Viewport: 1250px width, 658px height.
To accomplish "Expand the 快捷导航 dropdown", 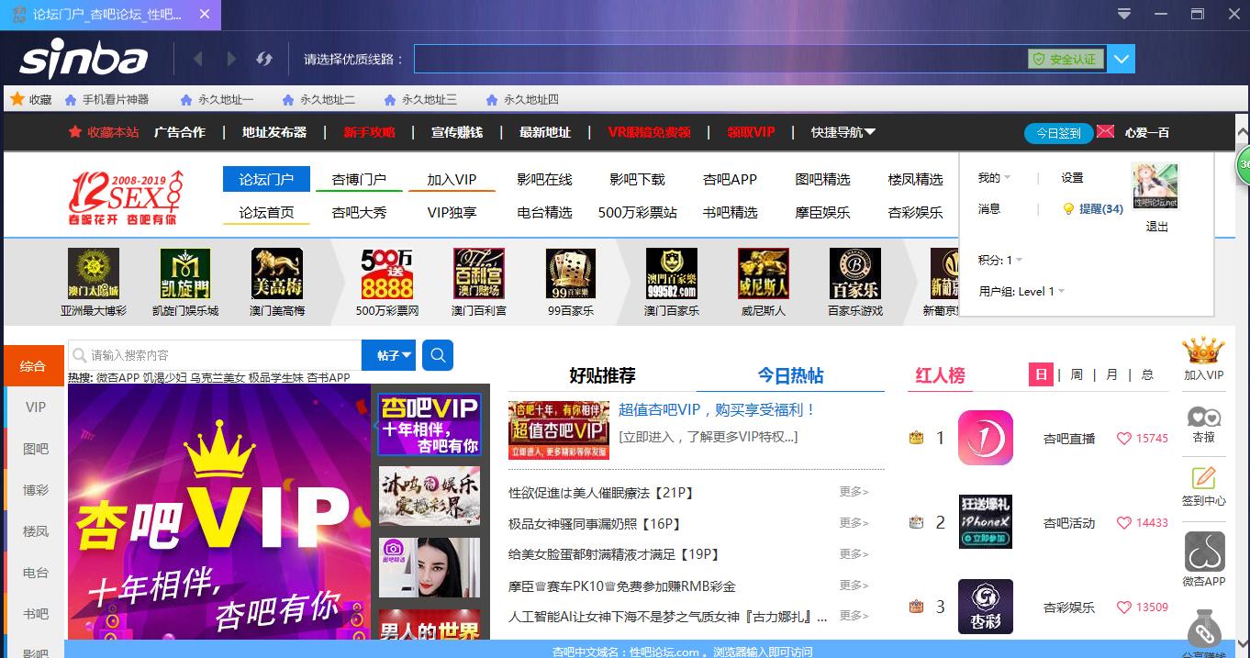I will click(843, 132).
